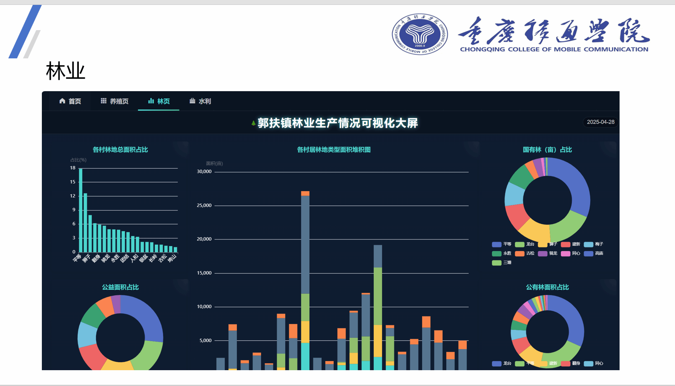Screen dimensions: 675x386
Task: Toggle 翻身 legend item in 公有林 chart
Action: 571,363
